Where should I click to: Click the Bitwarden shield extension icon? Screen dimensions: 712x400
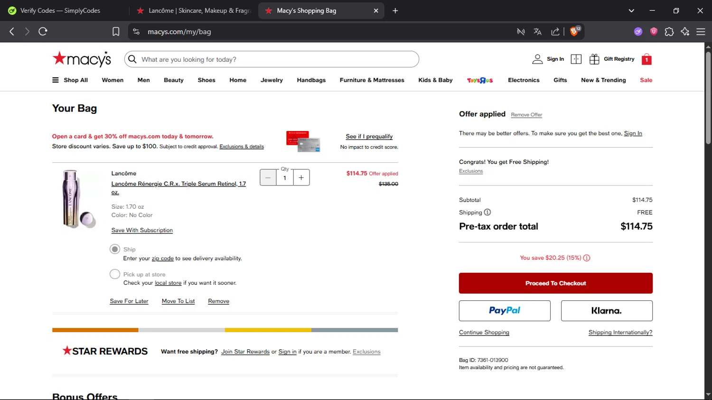(x=654, y=32)
